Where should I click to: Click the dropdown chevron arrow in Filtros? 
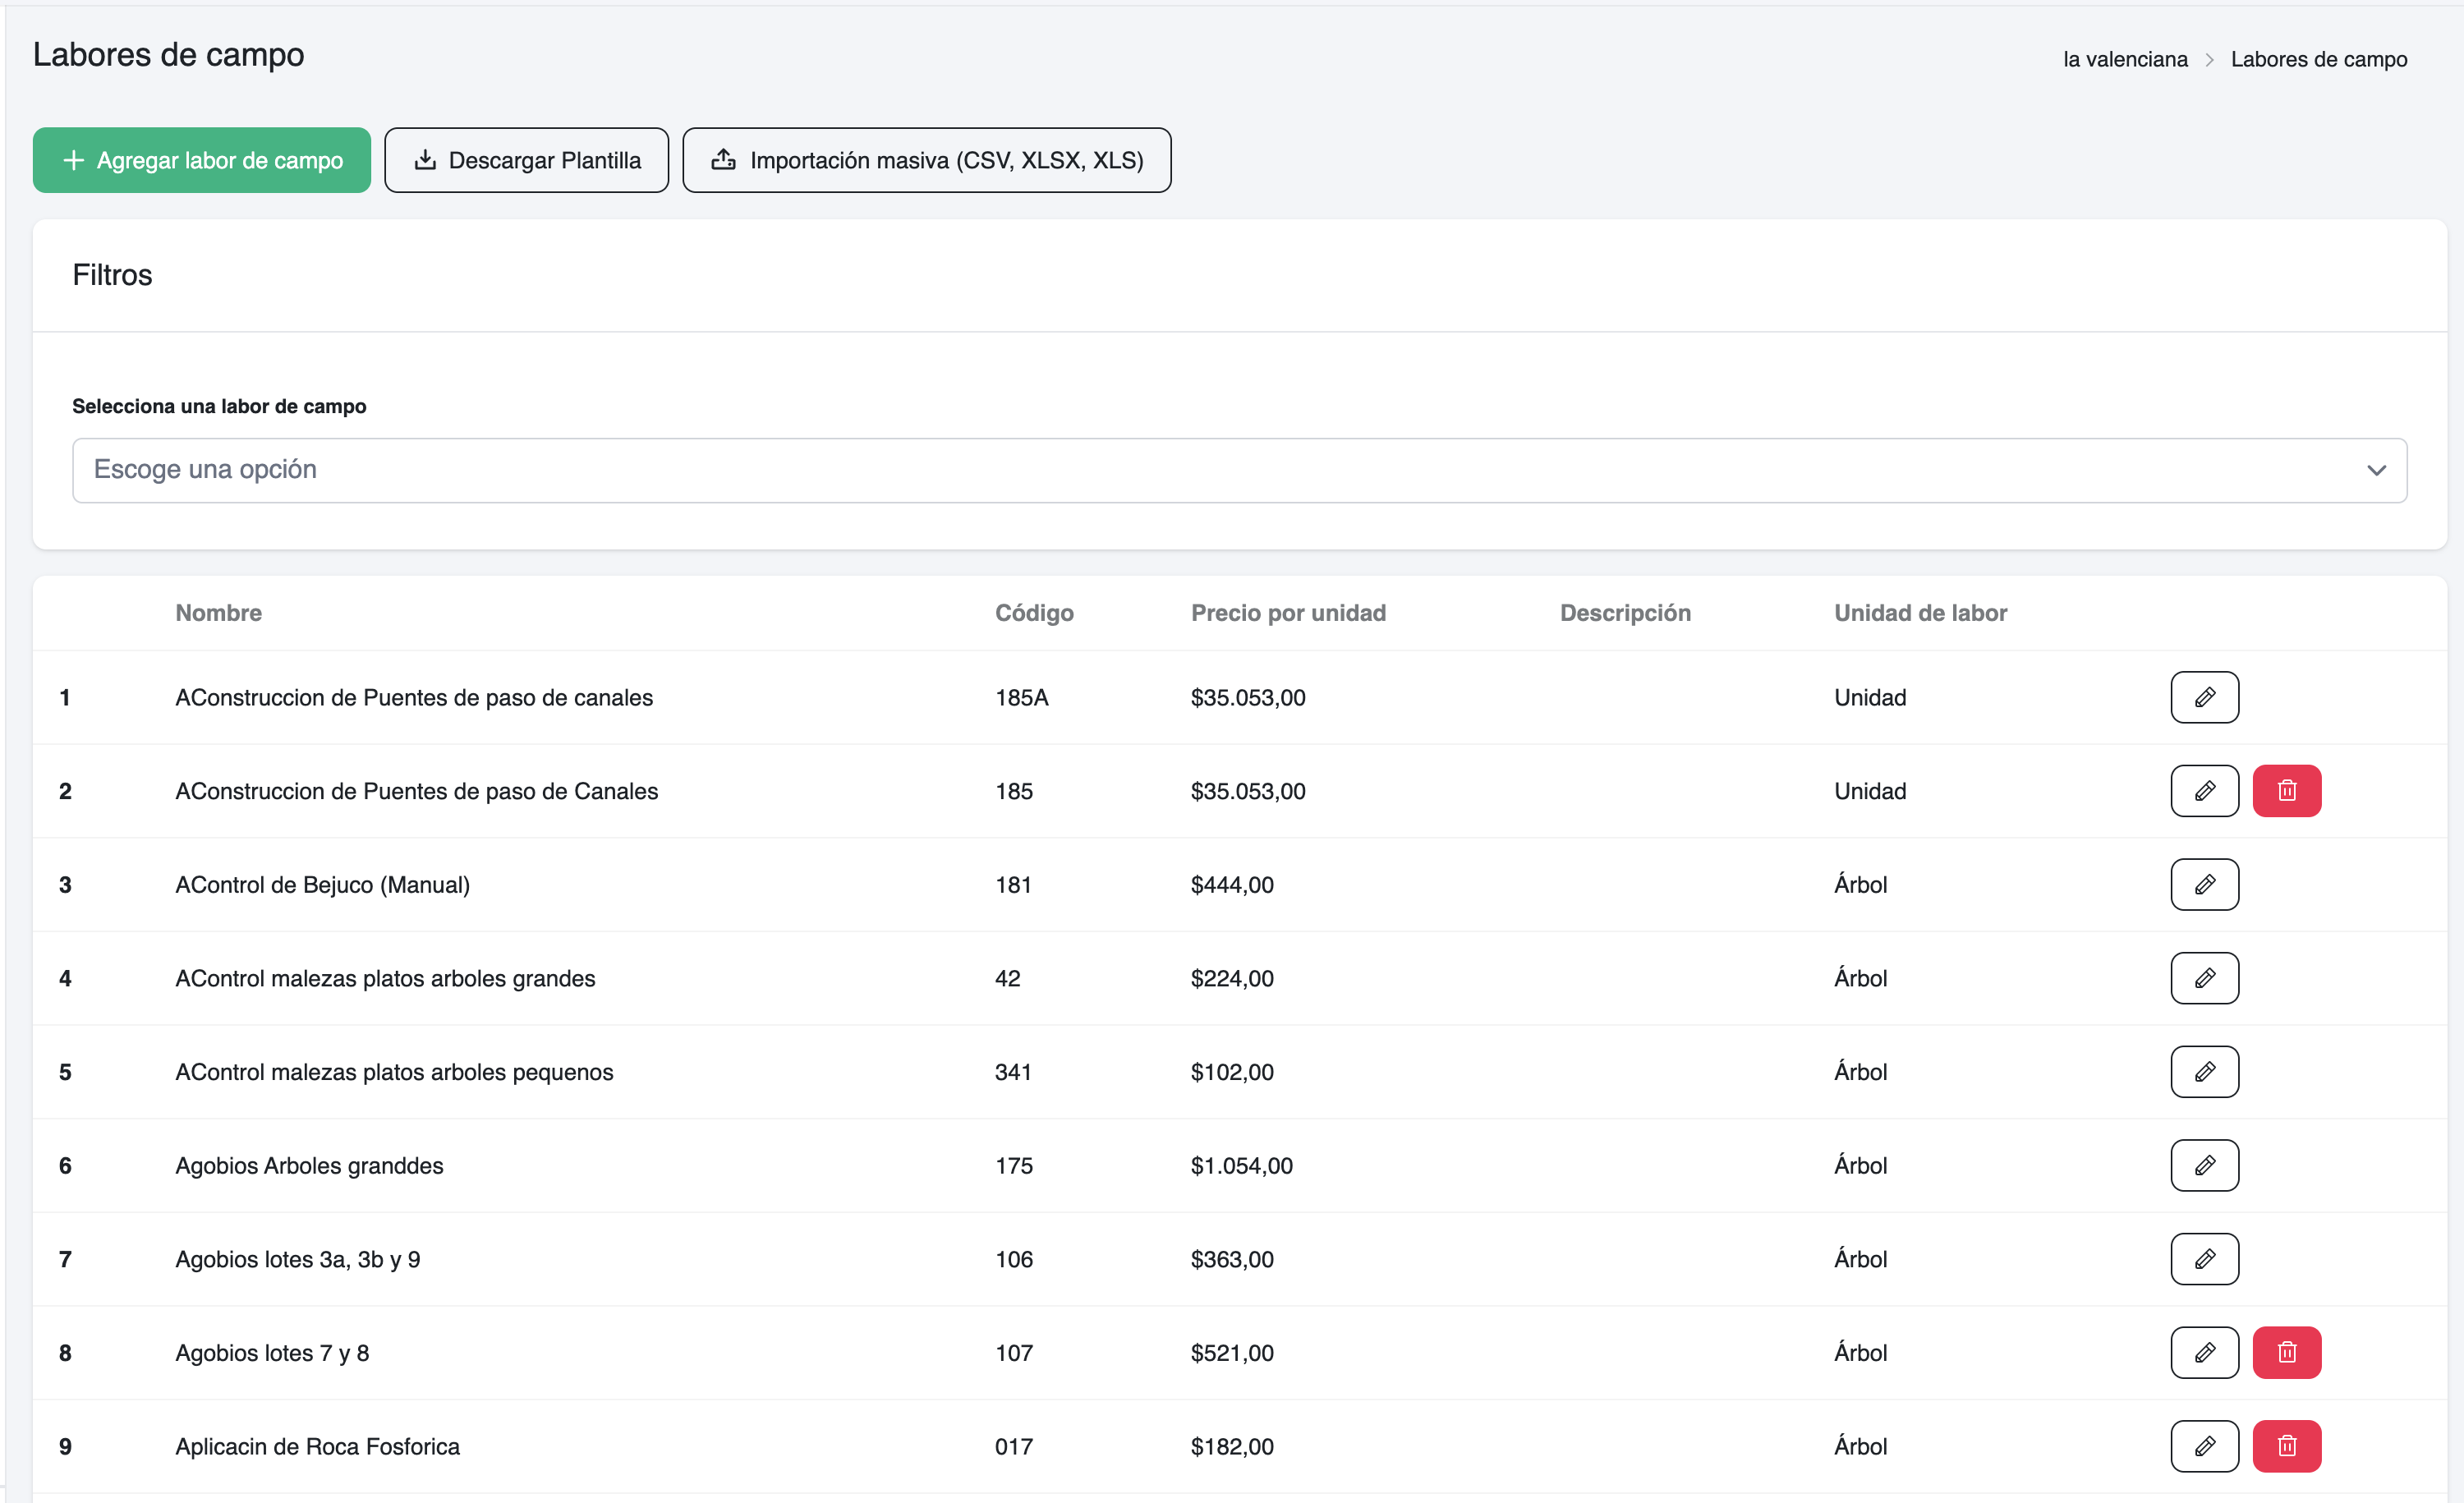pos(2376,470)
